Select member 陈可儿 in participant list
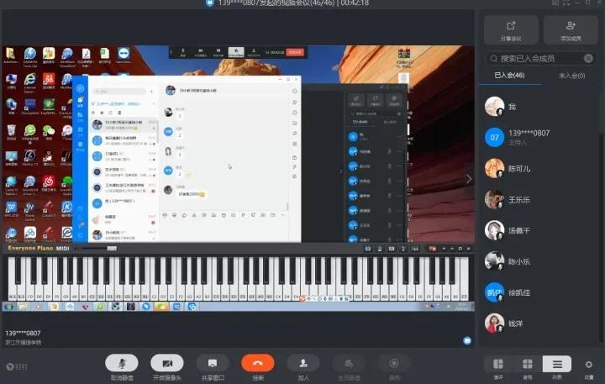Viewport: 605px width, 384px height. pyautogui.click(x=519, y=168)
